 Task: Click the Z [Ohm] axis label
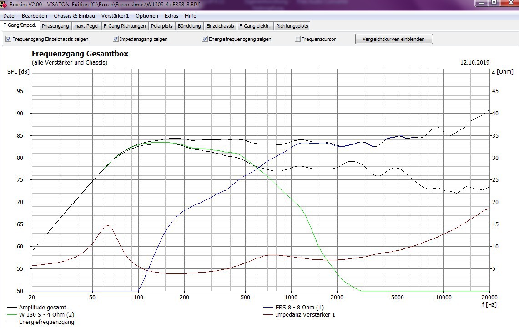(503, 71)
